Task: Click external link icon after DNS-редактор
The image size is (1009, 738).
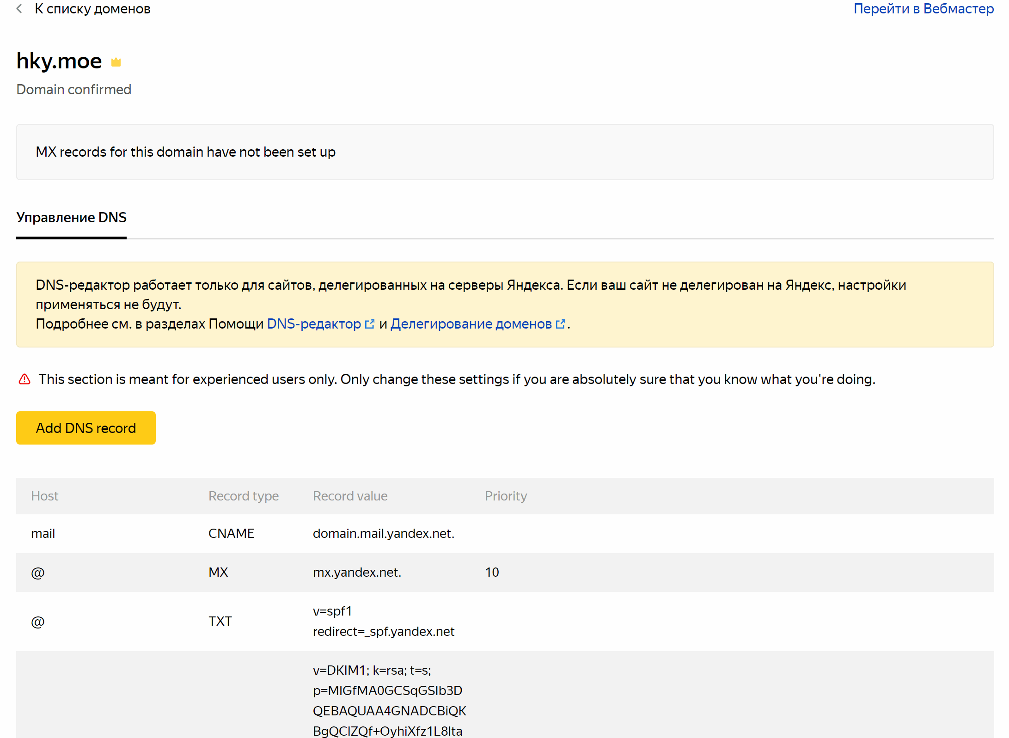Action: [x=369, y=324]
